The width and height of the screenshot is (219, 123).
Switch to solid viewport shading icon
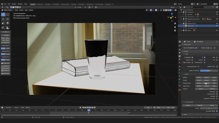pyautogui.click(x=166, y=10)
